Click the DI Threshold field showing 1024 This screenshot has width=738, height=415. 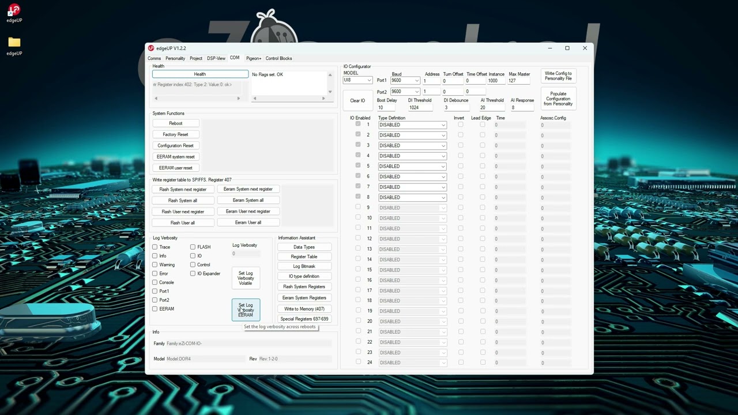click(420, 108)
